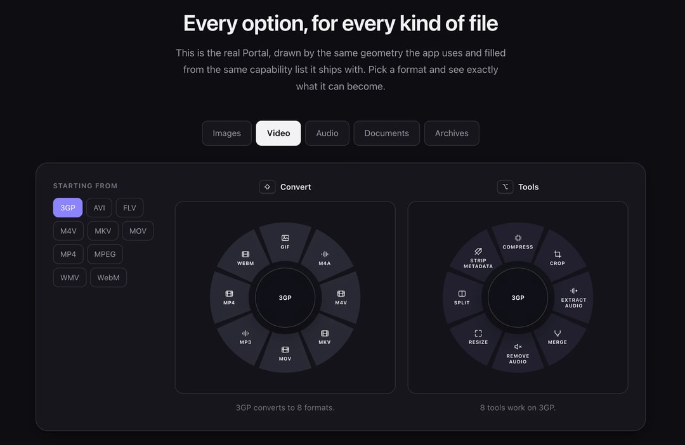This screenshot has width=685, height=445.
Task: Select MKV segment in Convert wheel
Action: coord(325,337)
